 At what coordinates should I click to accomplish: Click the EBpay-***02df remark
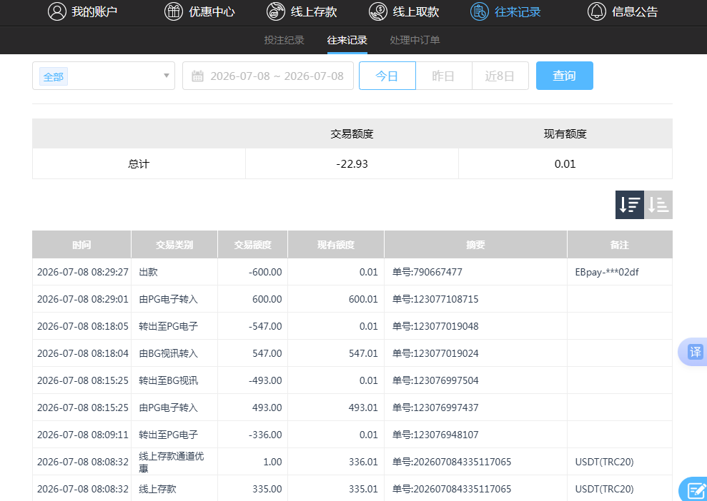tap(607, 272)
